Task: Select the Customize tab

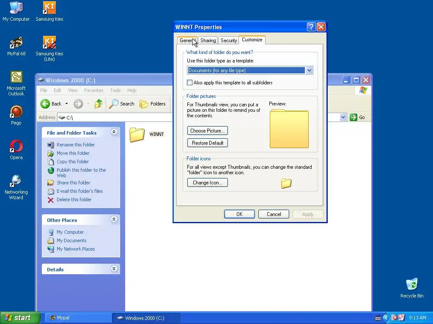Action: 252,40
